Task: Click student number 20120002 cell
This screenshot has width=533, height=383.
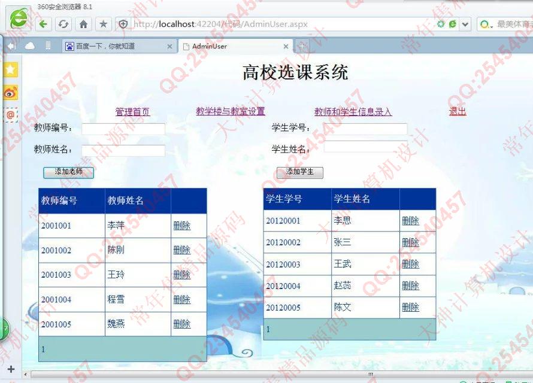Action: pyautogui.click(x=298, y=242)
